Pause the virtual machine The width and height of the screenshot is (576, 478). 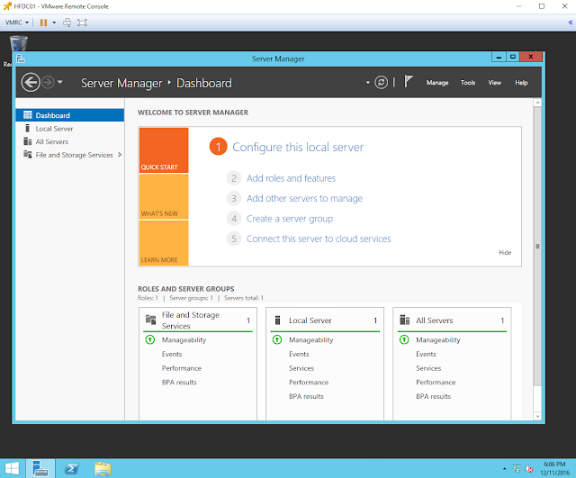tap(43, 23)
